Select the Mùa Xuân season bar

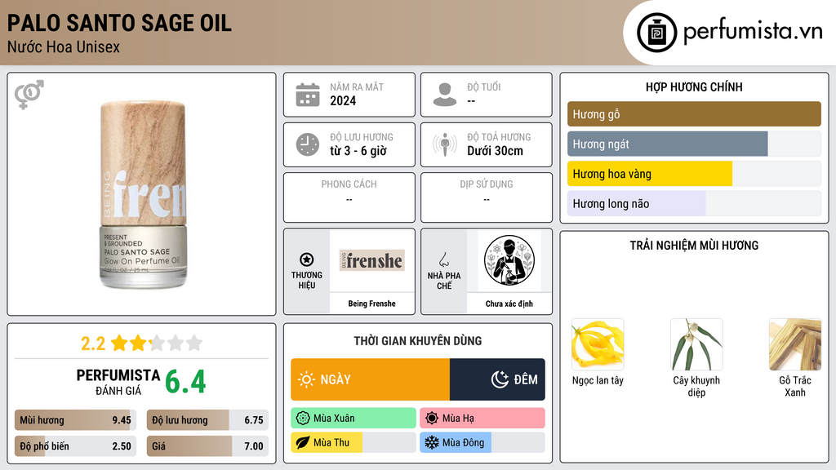(x=354, y=419)
